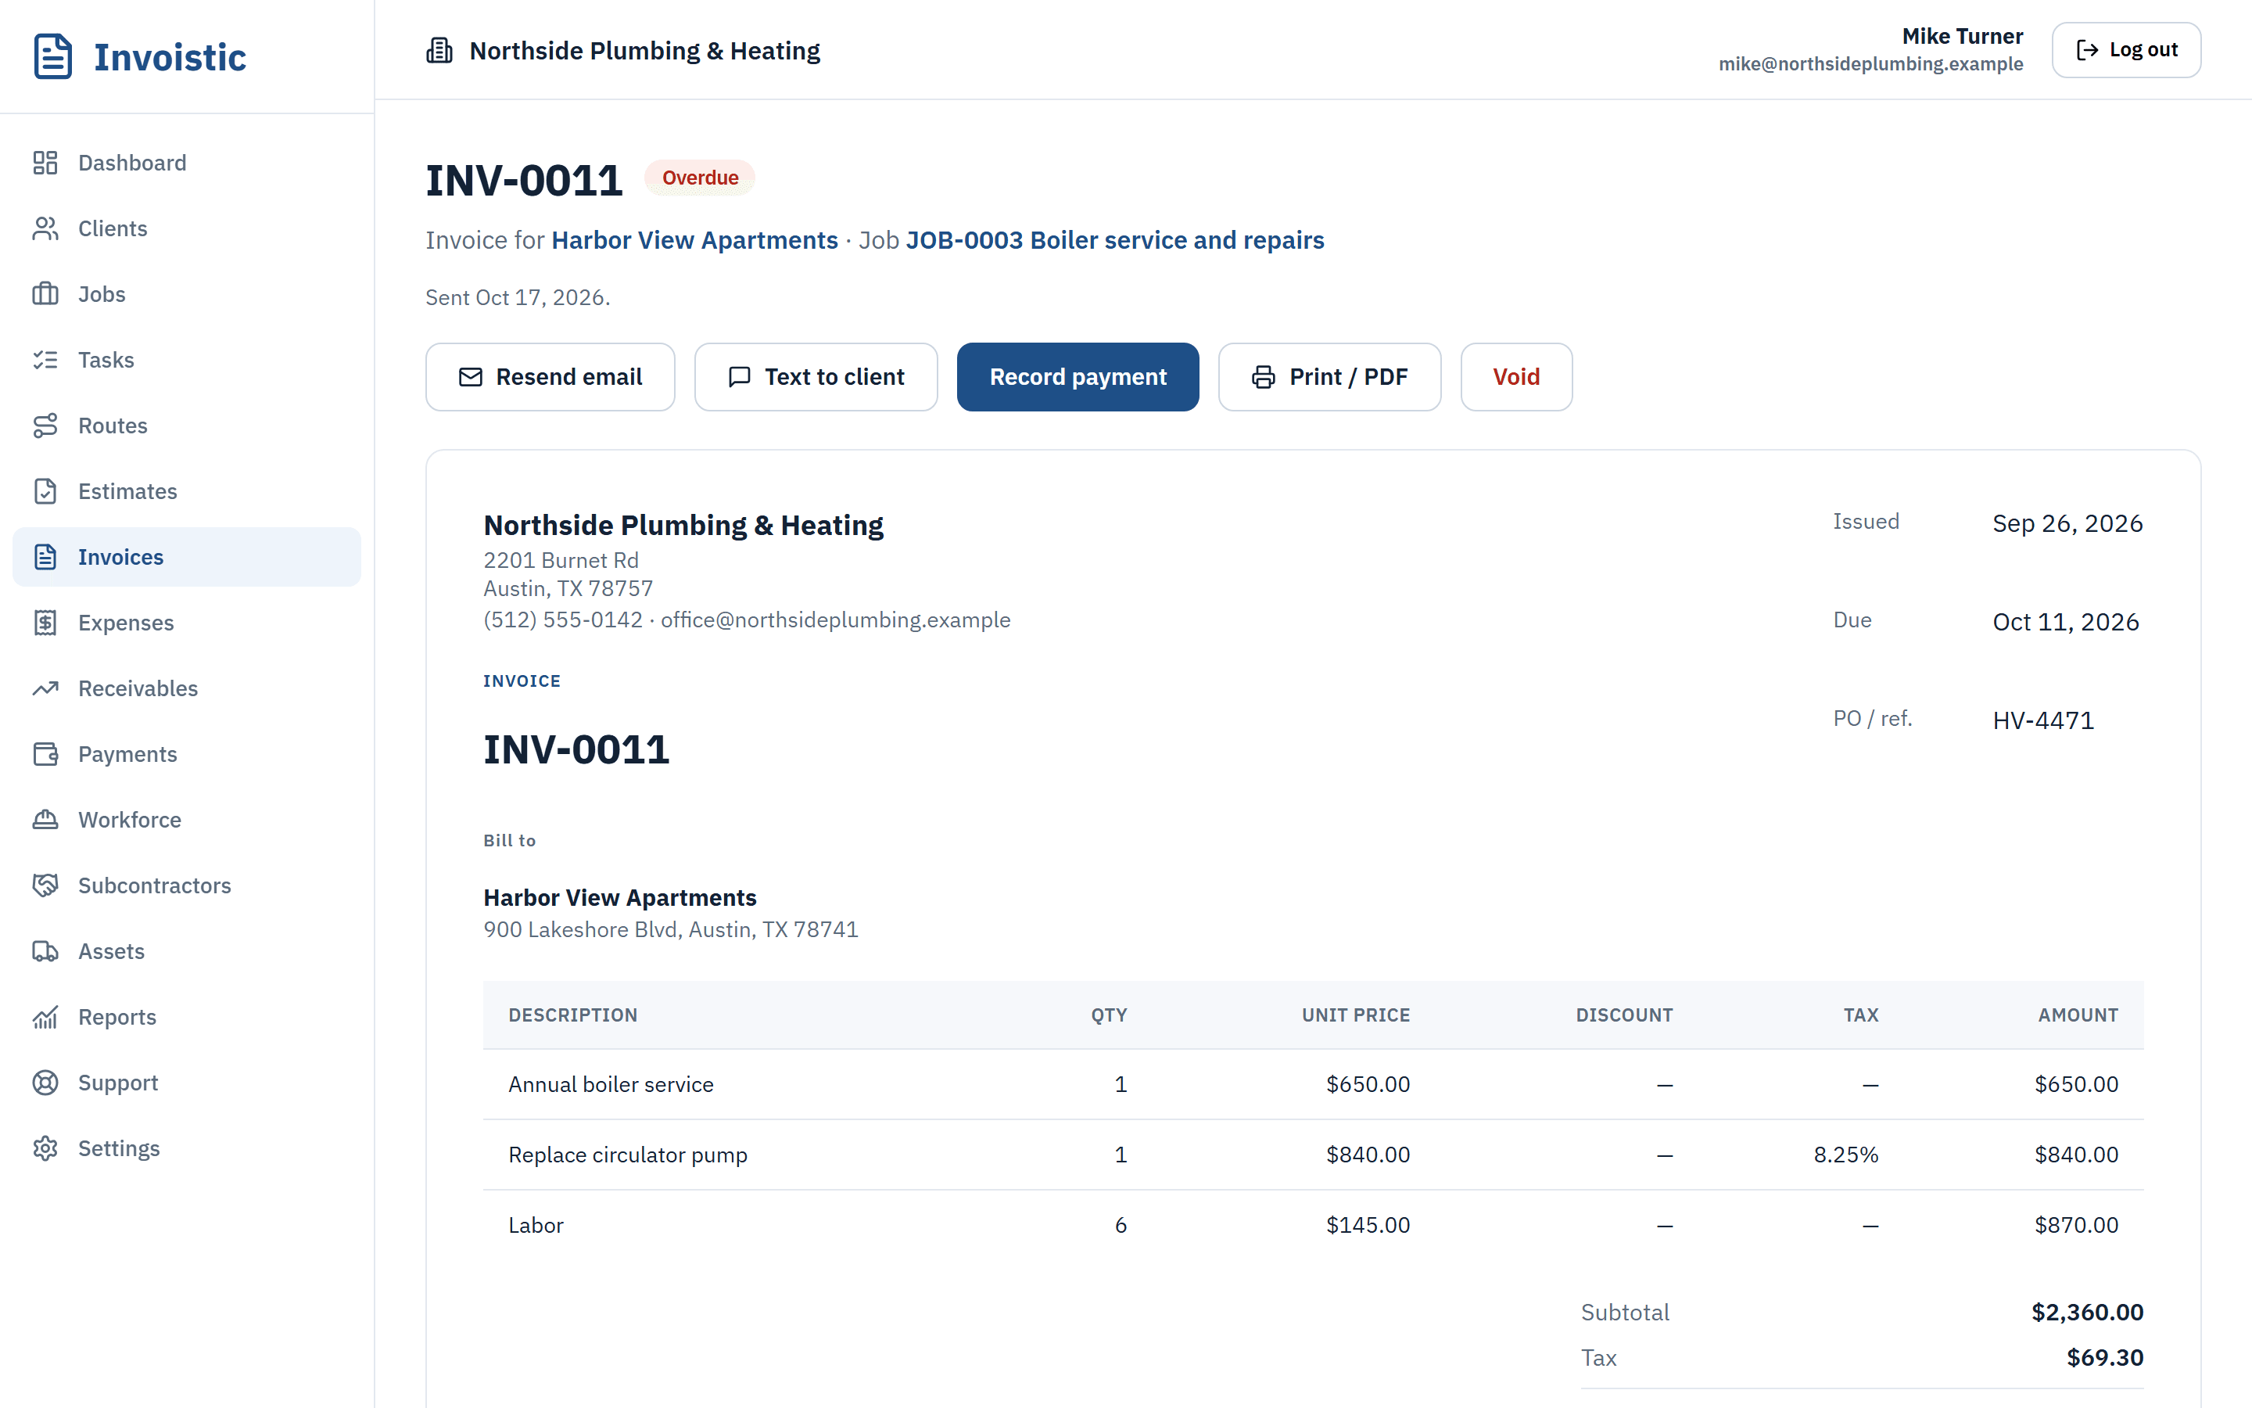
Task: Open the Assets section
Action: [x=187, y=950]
